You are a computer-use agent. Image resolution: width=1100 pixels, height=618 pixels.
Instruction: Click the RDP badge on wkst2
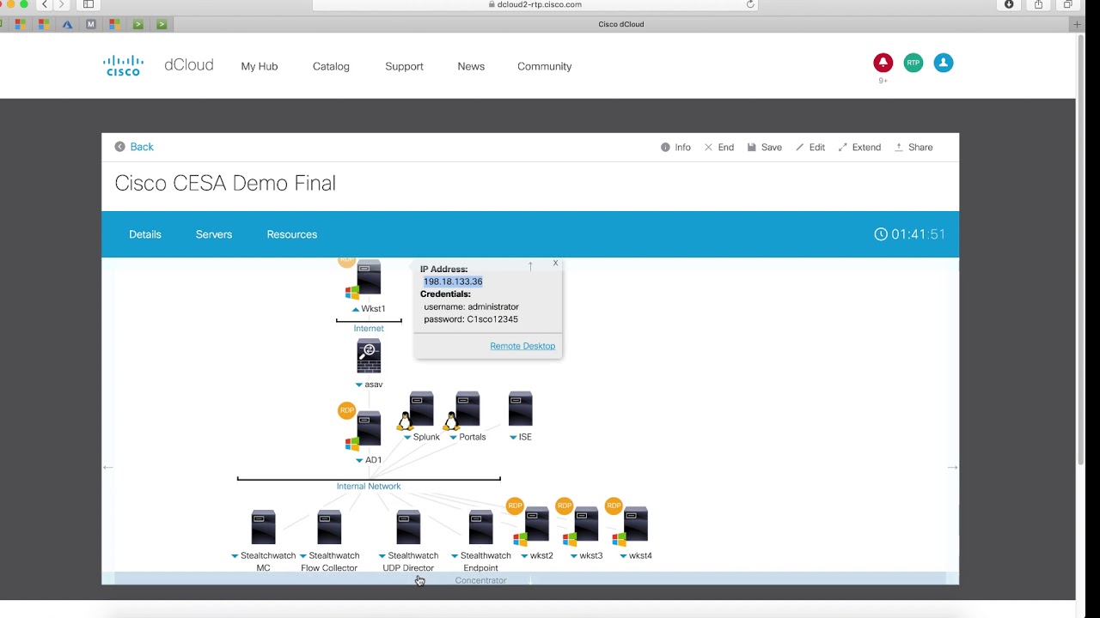[x=515, y=506]
